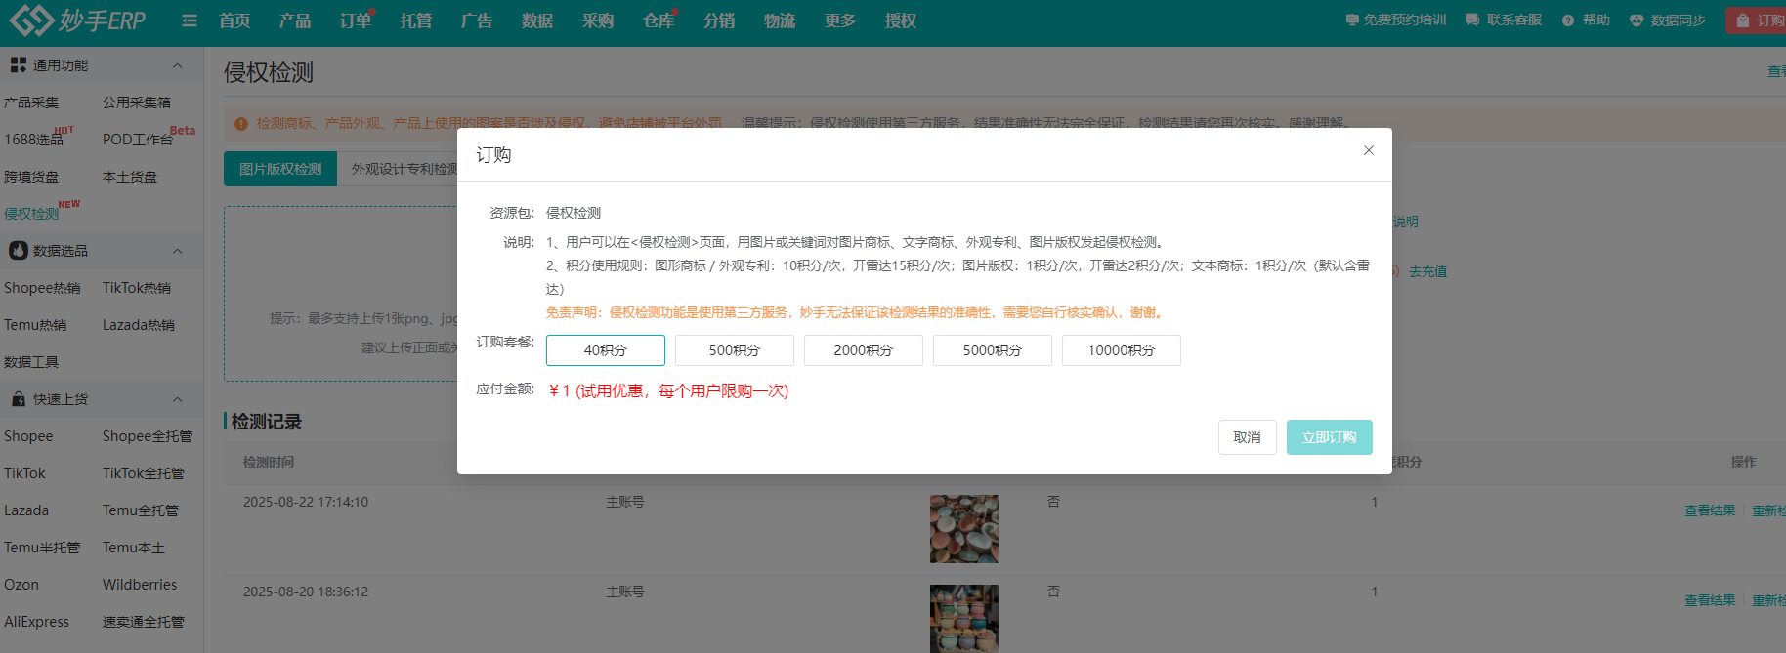Viewport: 1786px width, 653px height.
Task: Select the 500积分 package option
Action: coord(735,350)
